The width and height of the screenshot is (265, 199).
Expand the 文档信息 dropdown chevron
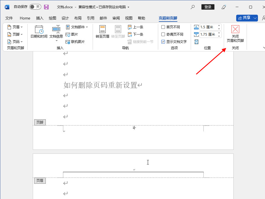point(57,41)
